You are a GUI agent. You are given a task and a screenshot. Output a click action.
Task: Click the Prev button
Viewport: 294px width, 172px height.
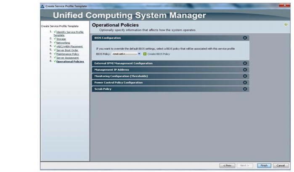tap(227, 166)
